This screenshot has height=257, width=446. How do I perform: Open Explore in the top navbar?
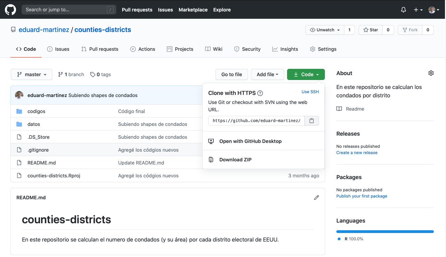click(222, 10)
